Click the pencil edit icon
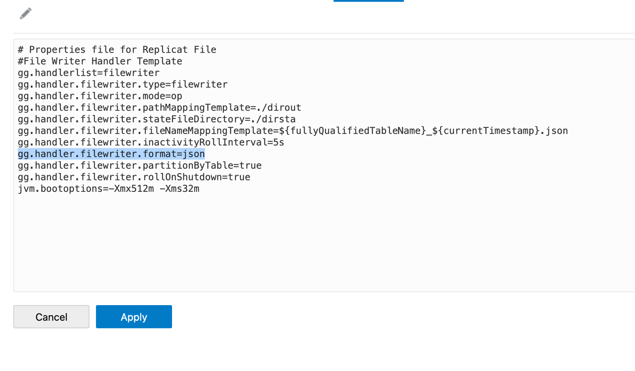The width and height of the screenshot is (635, 371). (x=25, y=13)
